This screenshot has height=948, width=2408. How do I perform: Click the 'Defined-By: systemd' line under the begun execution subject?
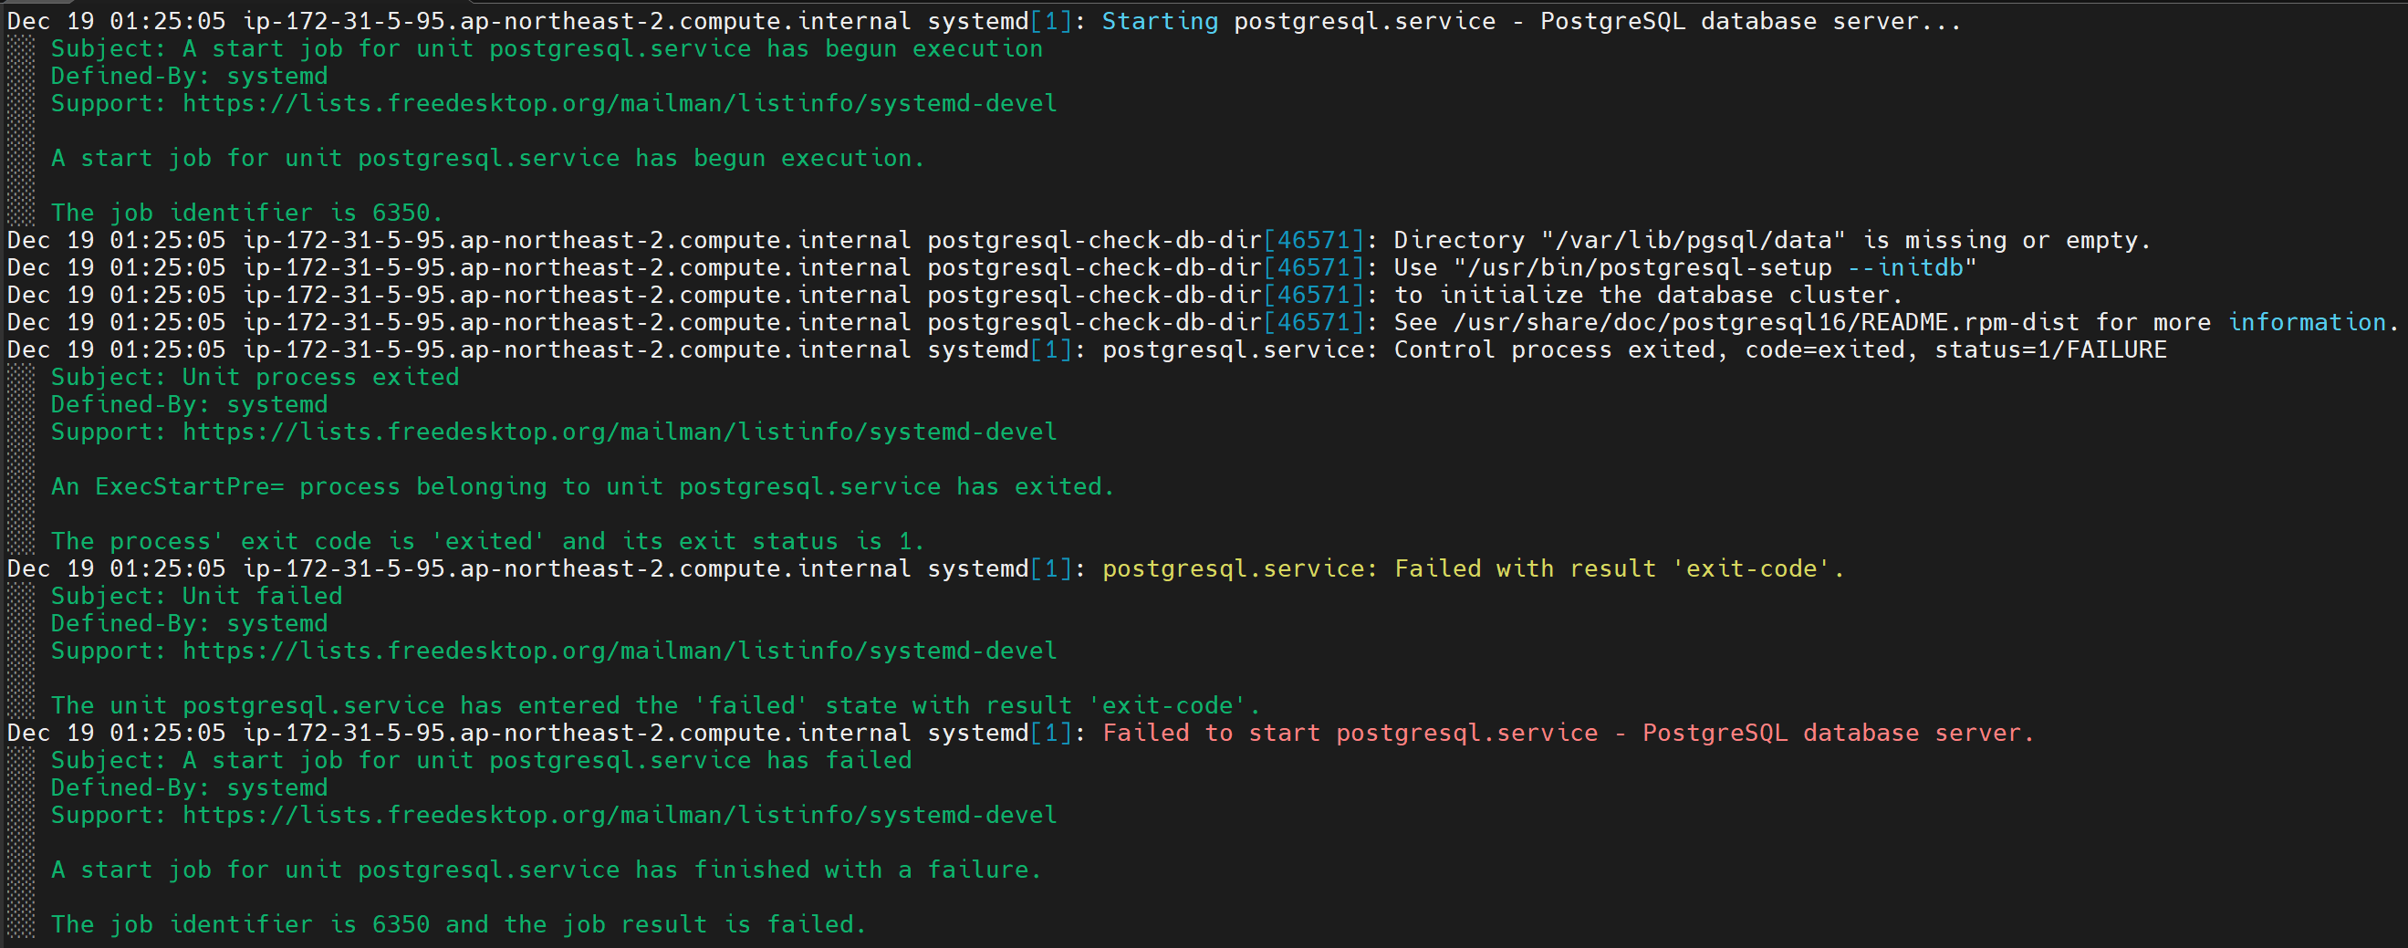click(x=190, y=76)
